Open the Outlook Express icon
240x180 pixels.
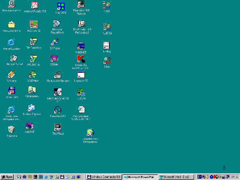click(32, 108)
